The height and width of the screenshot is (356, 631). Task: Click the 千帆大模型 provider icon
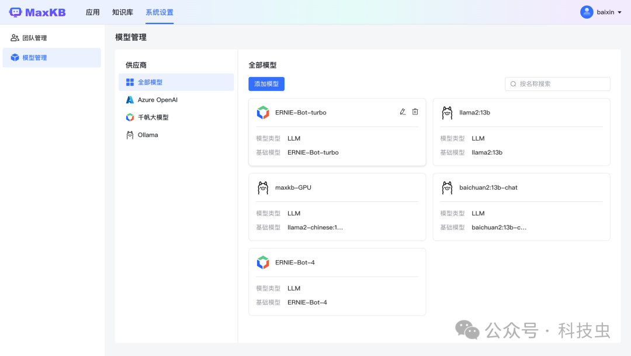click(x=130, y=117)
